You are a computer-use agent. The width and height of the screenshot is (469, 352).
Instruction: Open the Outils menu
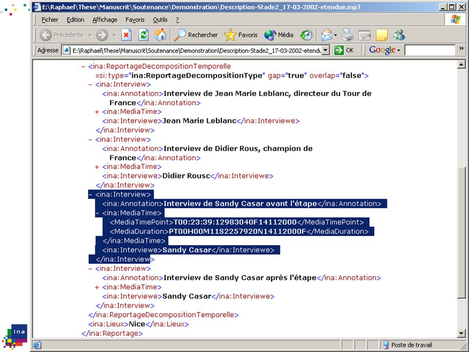[x=160, y=20]
